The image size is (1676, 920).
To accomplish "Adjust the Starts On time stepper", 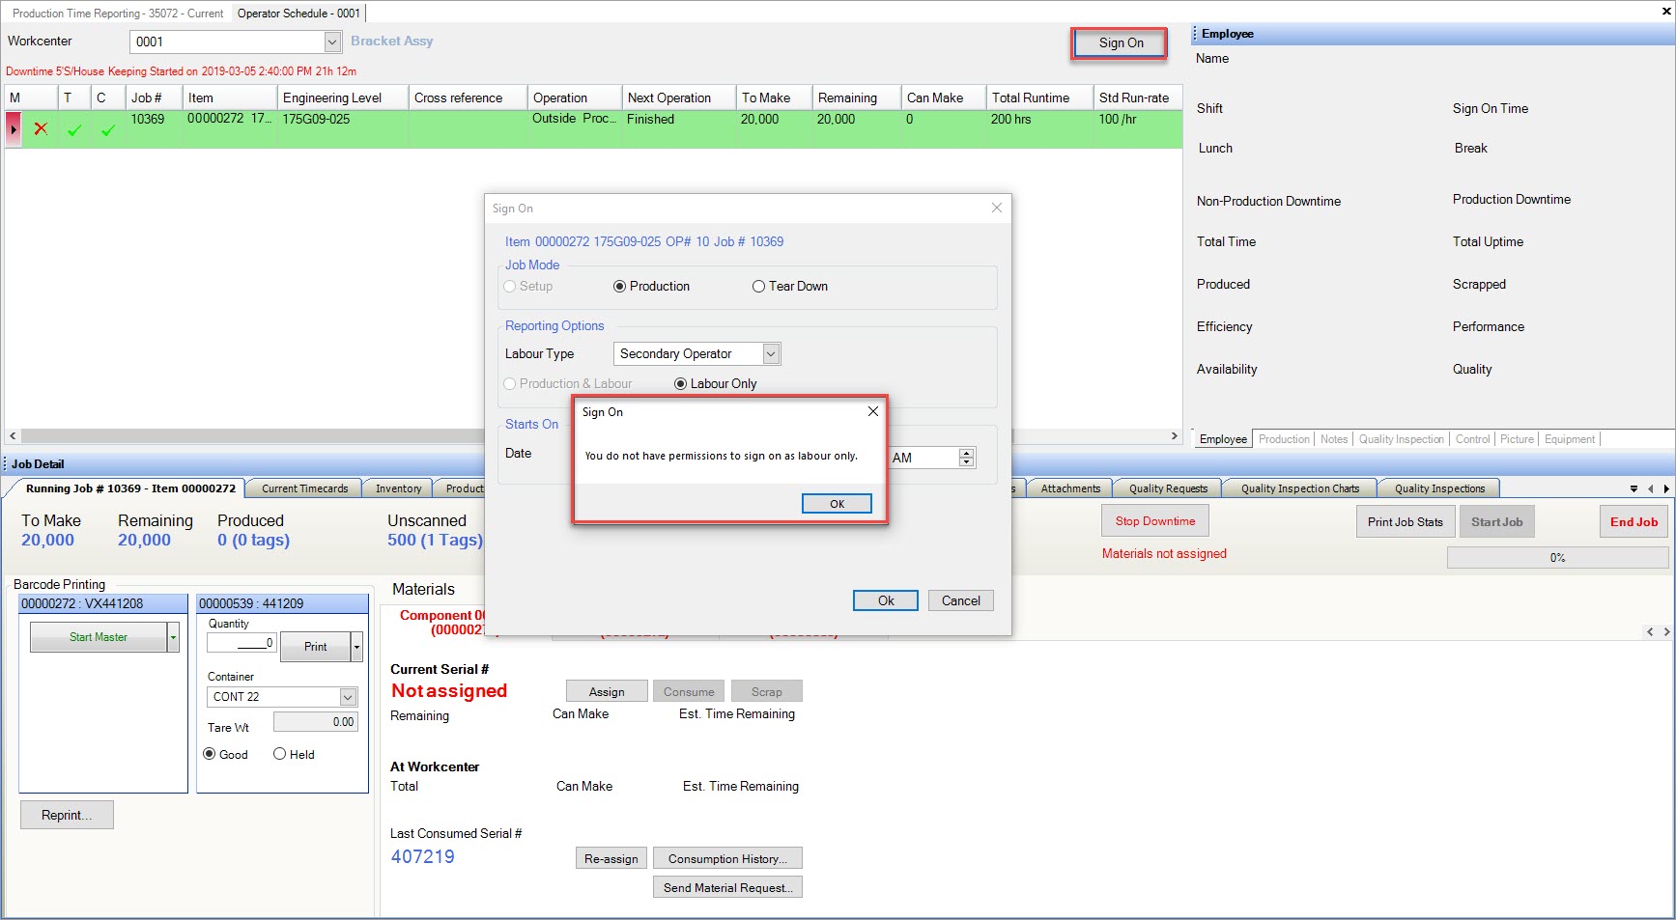I will tap(966, 458).
